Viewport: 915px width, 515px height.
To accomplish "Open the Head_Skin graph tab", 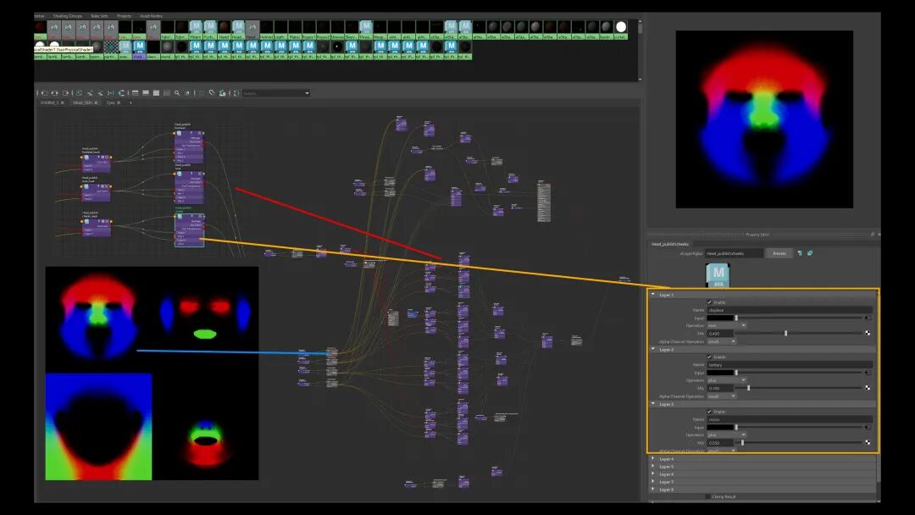I will (82, 102).
